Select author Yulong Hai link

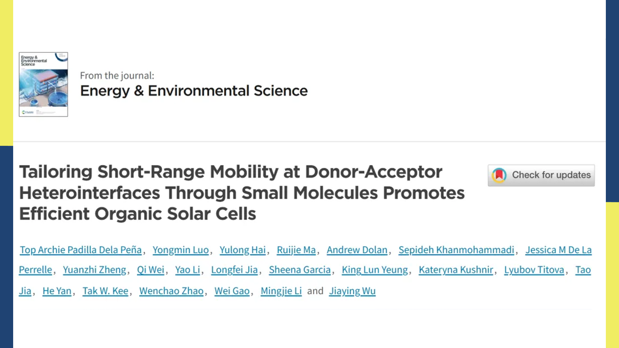[x=243, y=250]
